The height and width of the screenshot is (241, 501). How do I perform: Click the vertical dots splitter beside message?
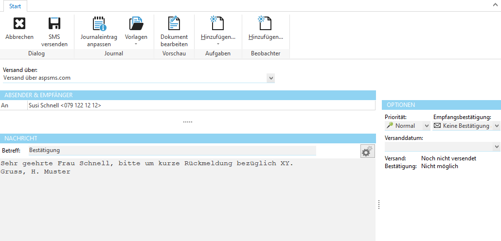378,204
